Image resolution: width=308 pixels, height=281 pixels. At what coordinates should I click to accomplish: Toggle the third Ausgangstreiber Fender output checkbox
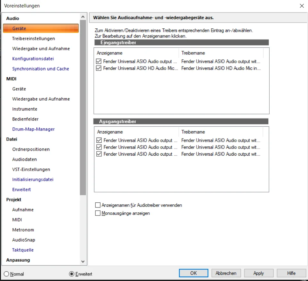pyautogui.click(x=99, y=154)
